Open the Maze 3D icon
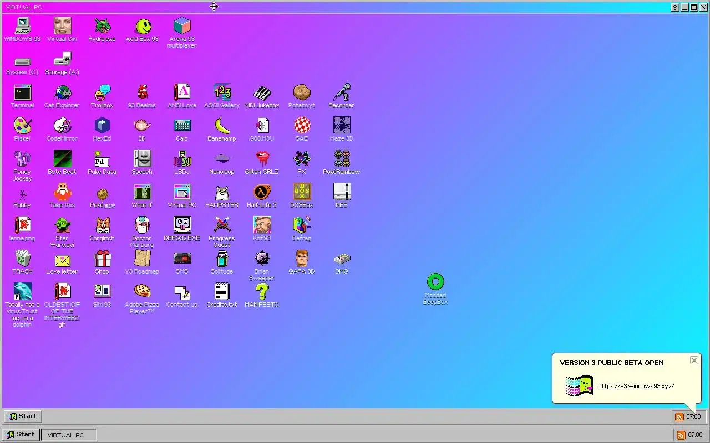 point(342,130)
